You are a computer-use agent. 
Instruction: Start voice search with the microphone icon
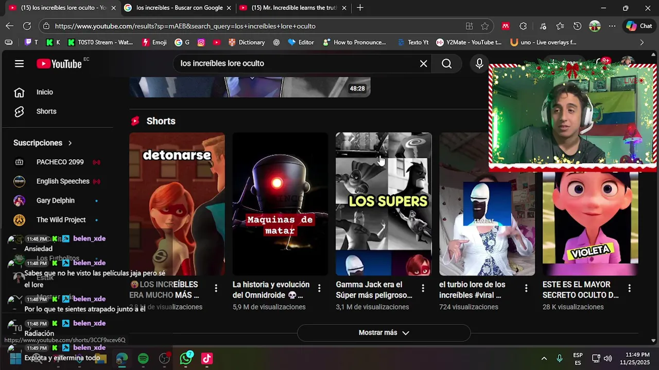tap(479, 64)
